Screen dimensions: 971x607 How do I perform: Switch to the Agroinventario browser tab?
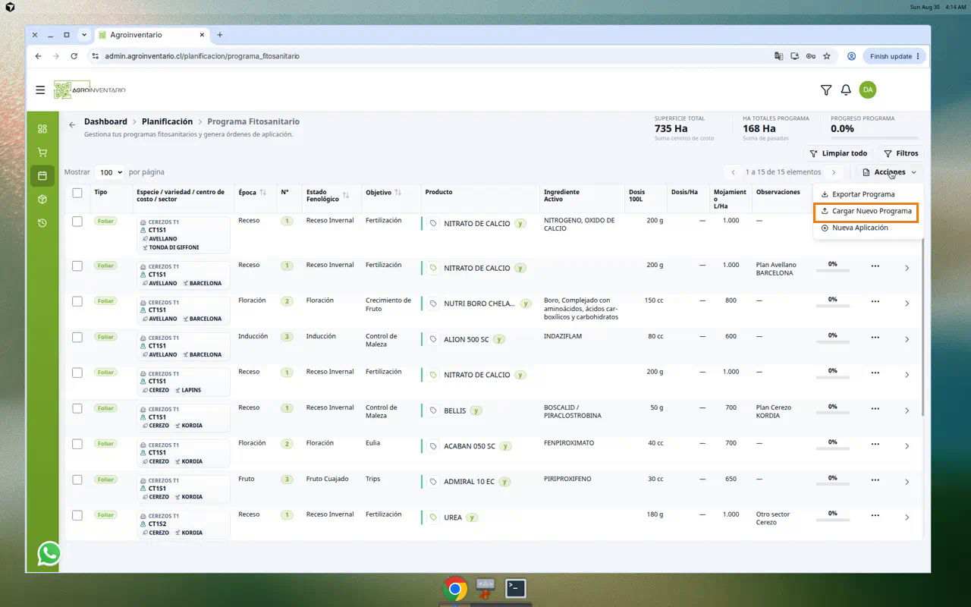pos(150,35)
